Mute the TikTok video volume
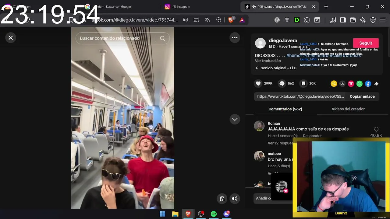Viewport: 390px width, 219px height. pyautogui.click(x=235, y=199)
